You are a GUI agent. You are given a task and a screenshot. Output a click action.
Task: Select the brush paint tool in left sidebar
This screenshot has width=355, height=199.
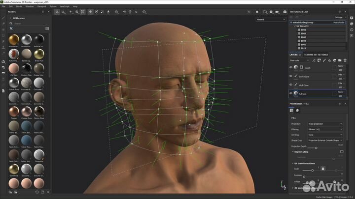pyautogui.click(x=3, y=18)
